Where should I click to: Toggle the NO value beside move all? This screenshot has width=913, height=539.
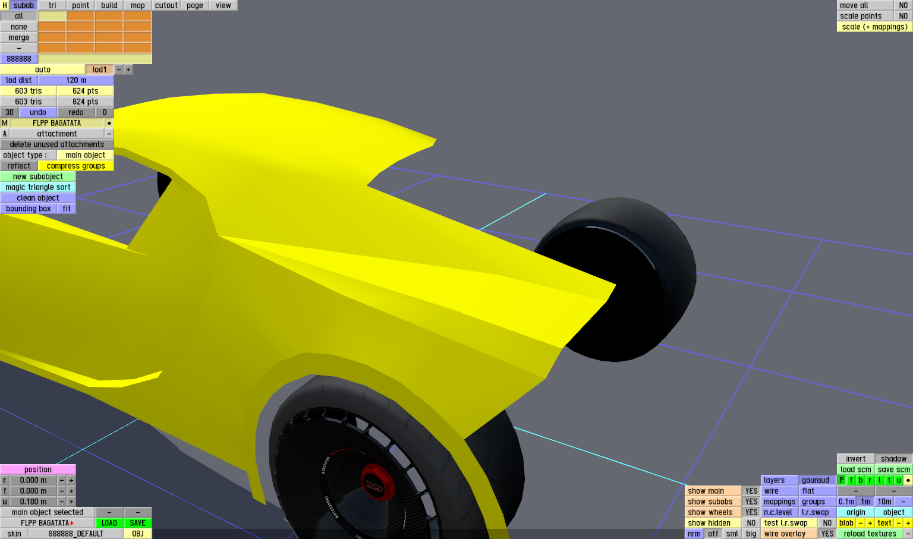(x=903, y=5)
